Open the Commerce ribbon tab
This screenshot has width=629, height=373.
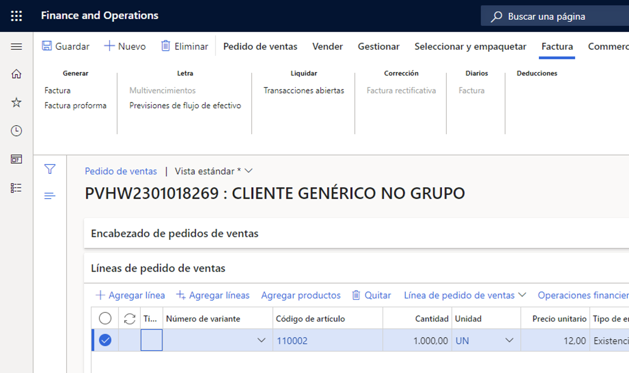[x=608, y=46]
